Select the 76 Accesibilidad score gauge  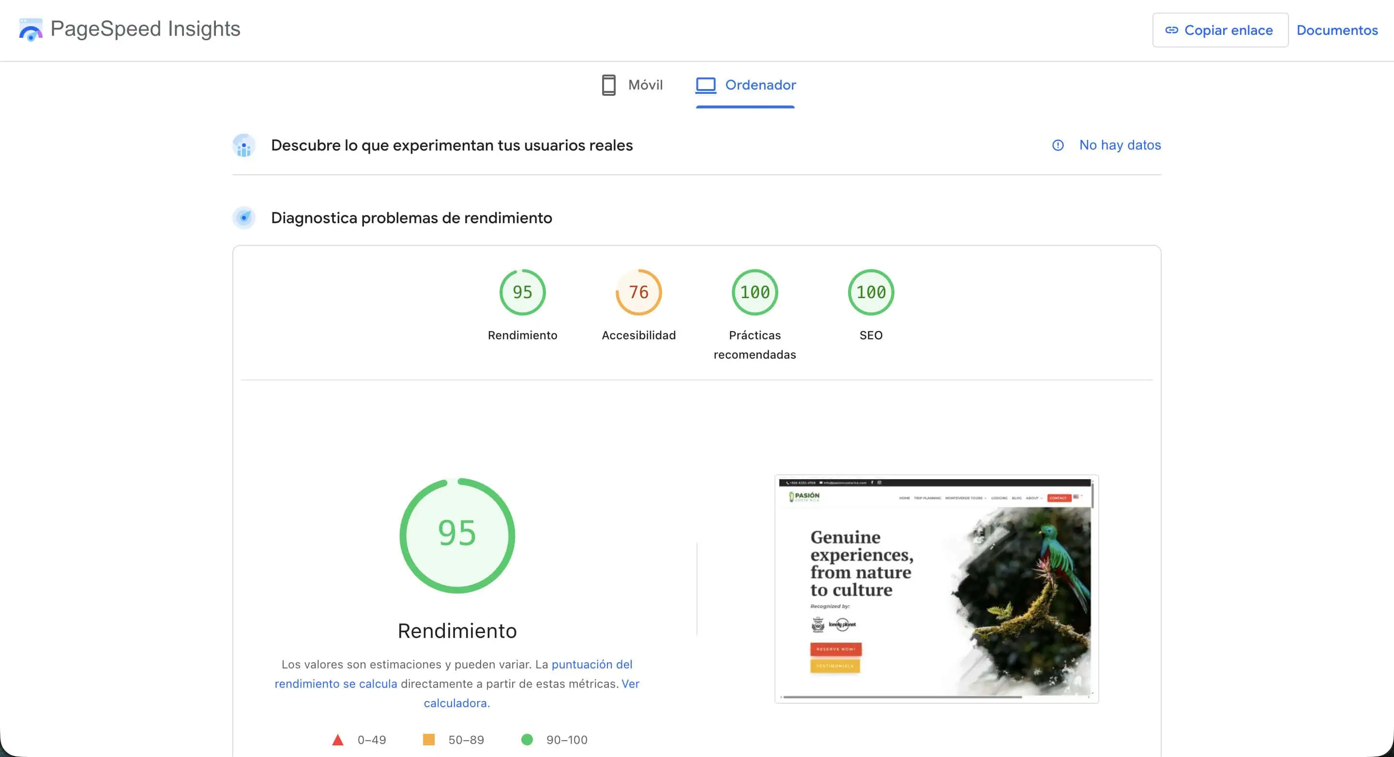pyautogui.click(x=638, y=292)
